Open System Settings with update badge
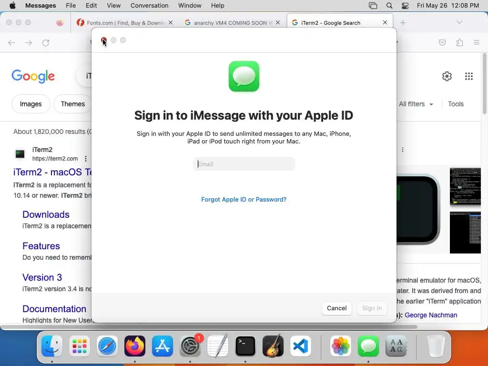Viewport: 488px width, 366px height. coord(190,346)
